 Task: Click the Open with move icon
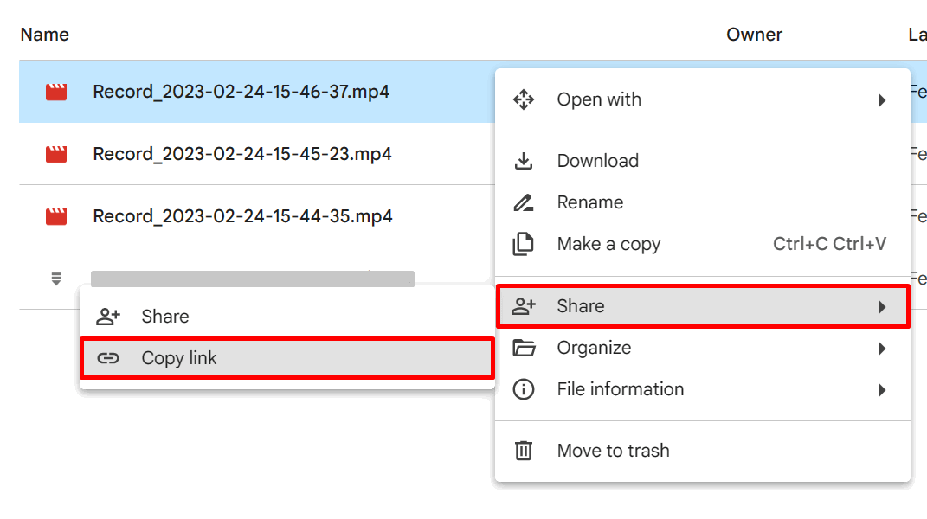[x=524, y=99]
